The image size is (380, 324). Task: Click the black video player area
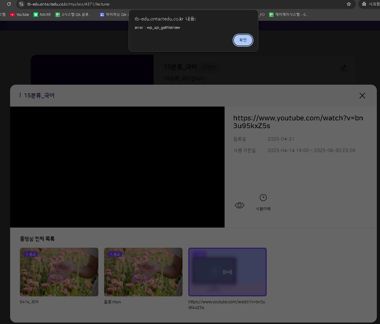117,167
